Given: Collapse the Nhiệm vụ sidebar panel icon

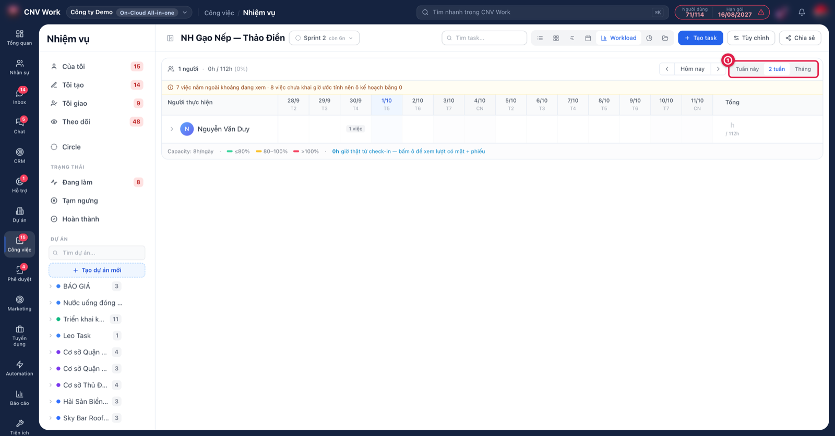Looking at the screenshot, I should click(170, 38).
